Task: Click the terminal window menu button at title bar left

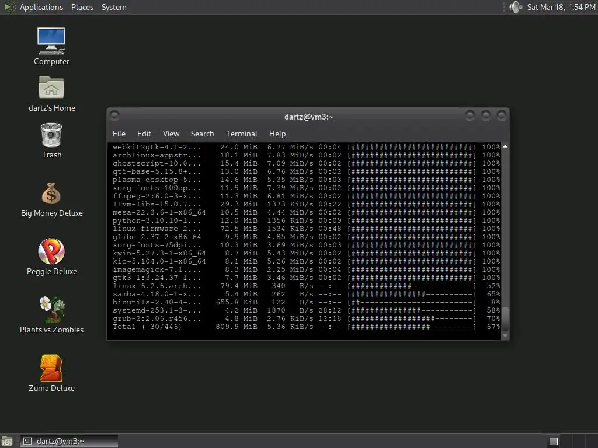Action: click(x=114, y=115)
